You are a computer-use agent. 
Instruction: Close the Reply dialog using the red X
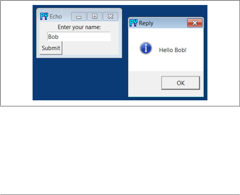(195, 23)
